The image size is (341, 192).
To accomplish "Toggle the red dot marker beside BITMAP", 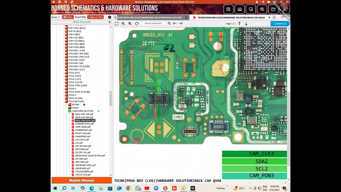I will pyautogui.click(x=84, y=105).
